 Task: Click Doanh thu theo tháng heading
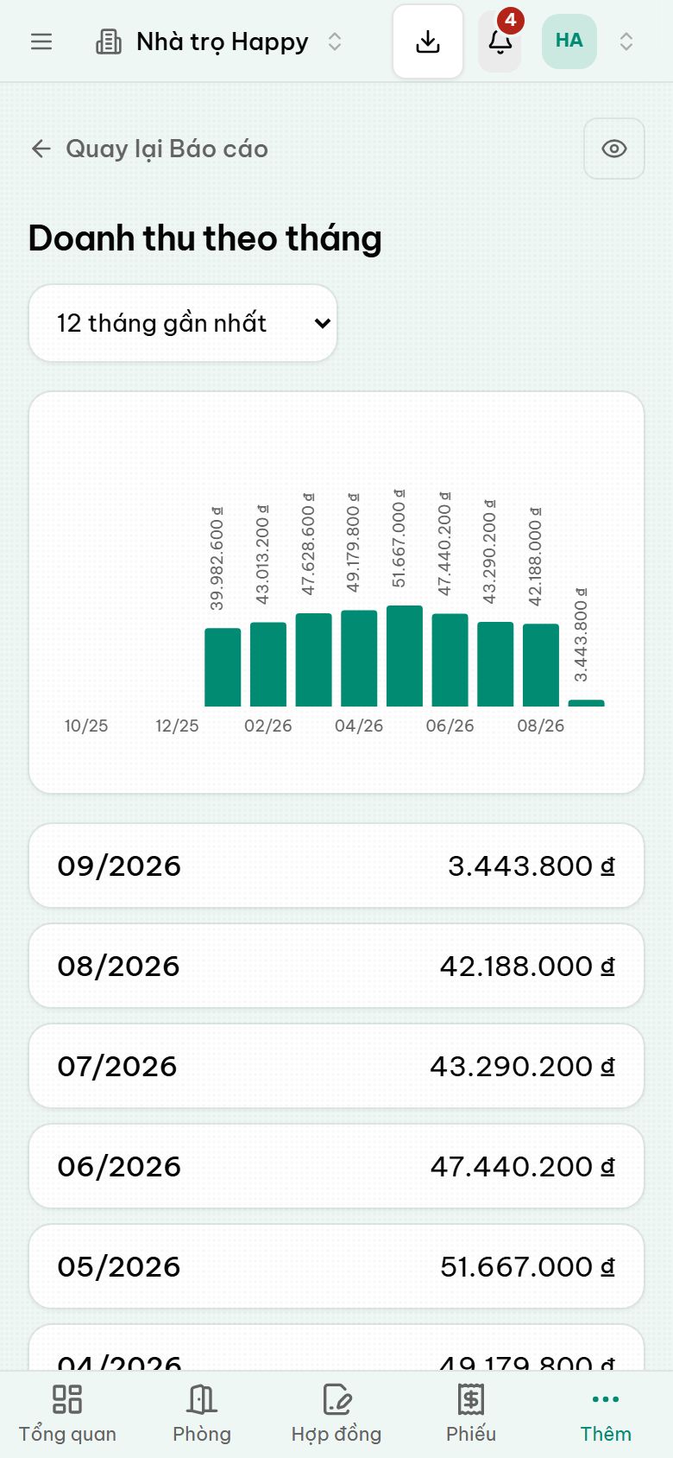point(205,238)
